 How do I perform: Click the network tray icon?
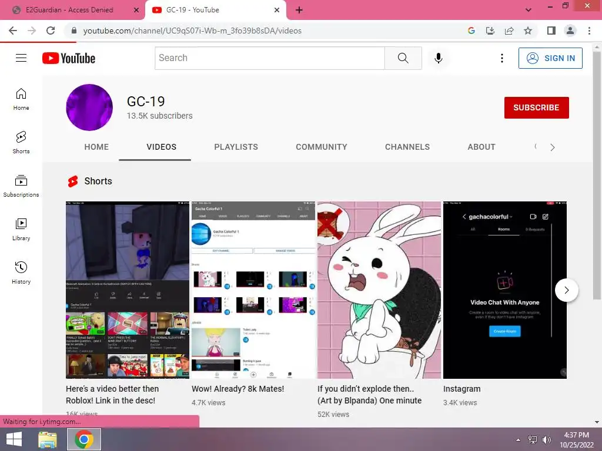(x=532, y=439)
